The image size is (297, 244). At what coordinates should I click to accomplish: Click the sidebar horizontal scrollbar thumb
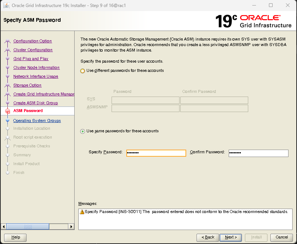(x=28, y=227)
